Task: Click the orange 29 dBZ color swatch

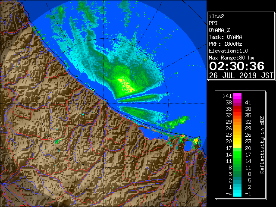Action: tap(237, 122)
